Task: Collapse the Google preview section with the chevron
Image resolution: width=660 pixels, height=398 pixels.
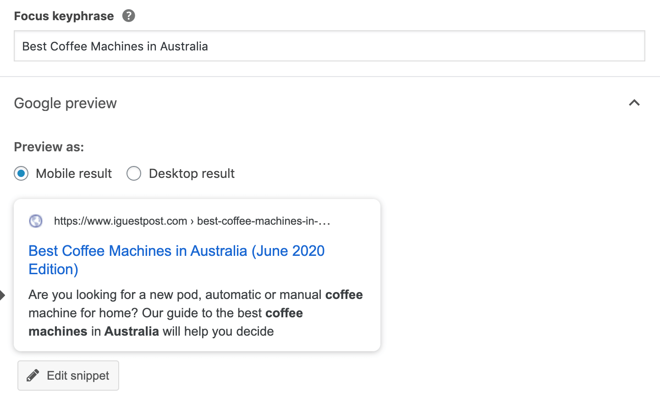Action: (634, 103)
